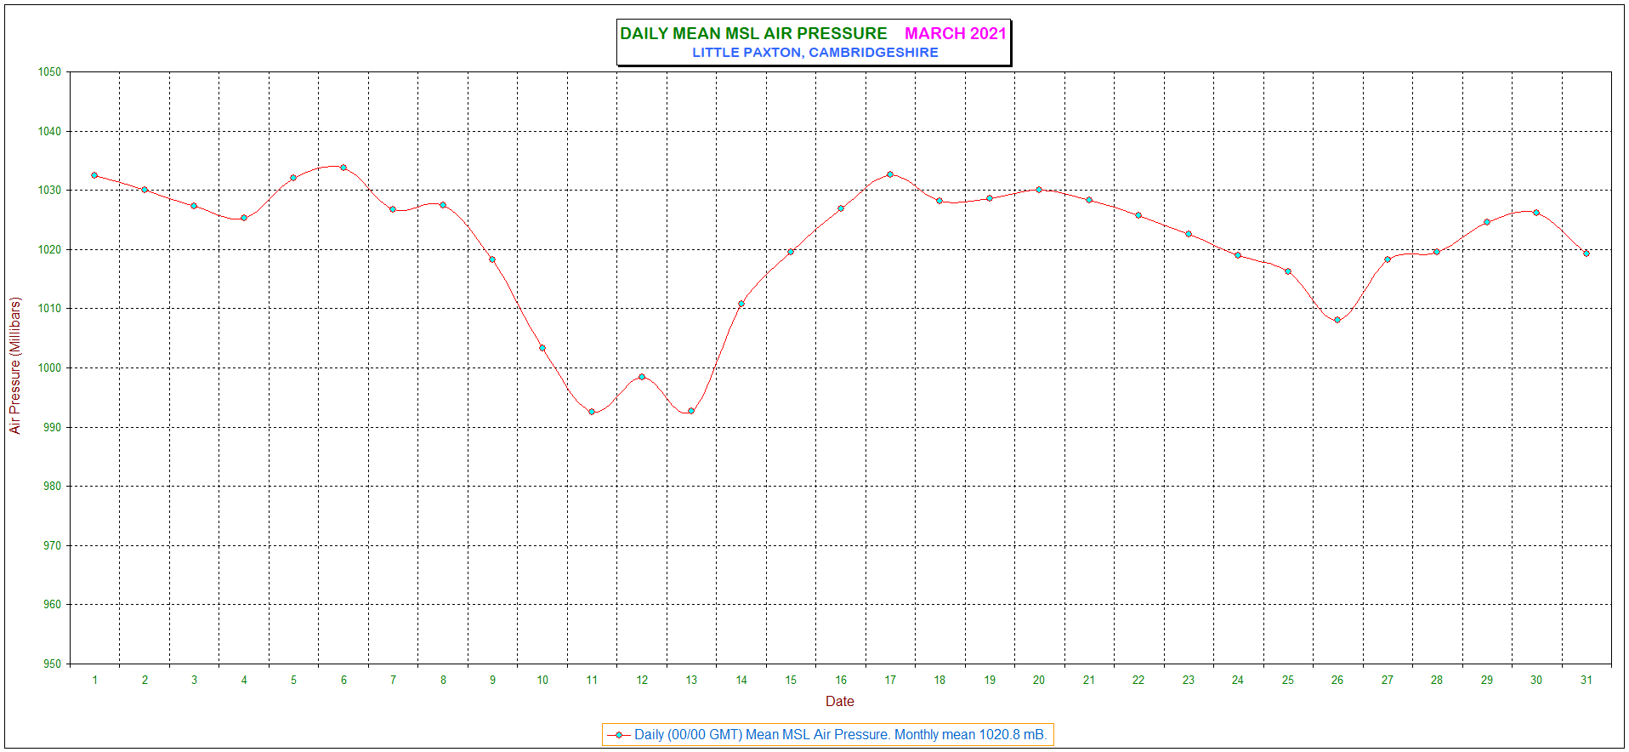Click the data point for date 8
The image size is (1629, 752).
pos(443,205)
